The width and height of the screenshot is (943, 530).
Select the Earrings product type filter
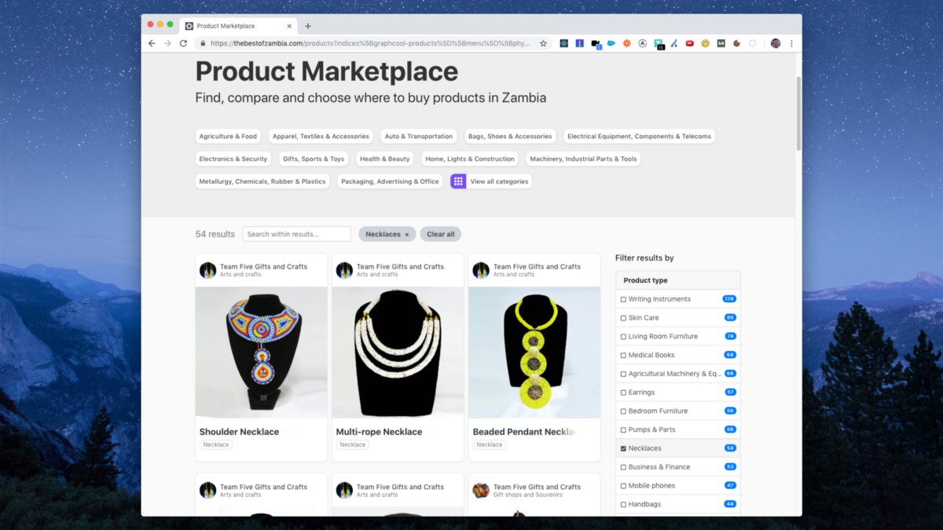coord(624,393)
